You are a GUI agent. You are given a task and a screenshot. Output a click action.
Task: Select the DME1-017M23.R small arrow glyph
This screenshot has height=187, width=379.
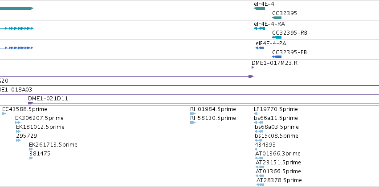tap(253, 68)
